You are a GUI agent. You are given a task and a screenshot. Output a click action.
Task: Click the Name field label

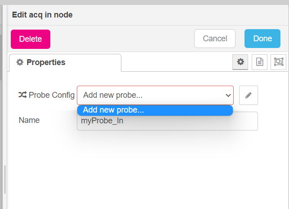pyautogui.click(x=29, y=120)
